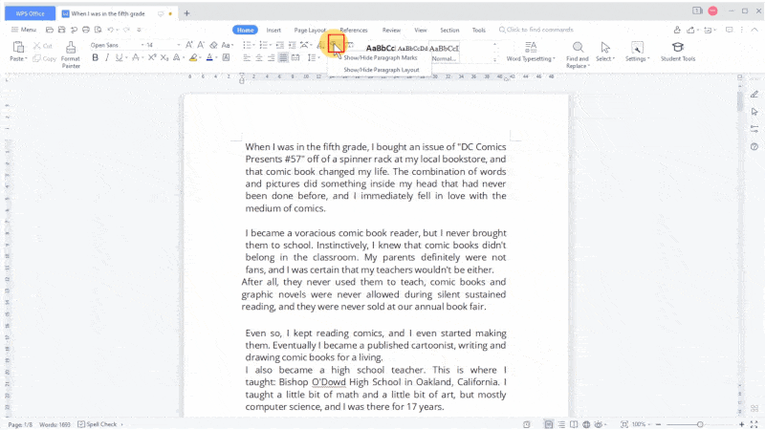Image resolution: width=765 pixels, height=430 pixels.
Task: Open the Section ribbon tab
Action: coord(449,31)
